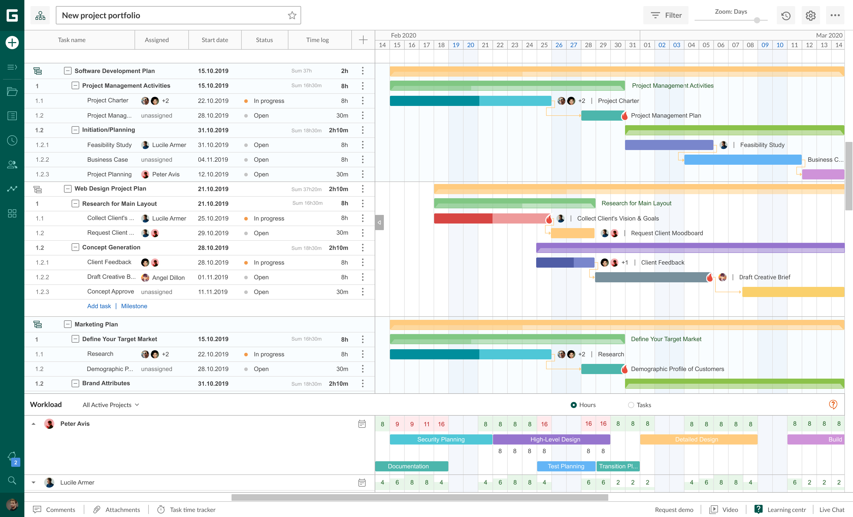Viewport: 853px width, 517px height.
Task: Open Peter Avis workload calendar icon
Action: (x=362, y=424)
